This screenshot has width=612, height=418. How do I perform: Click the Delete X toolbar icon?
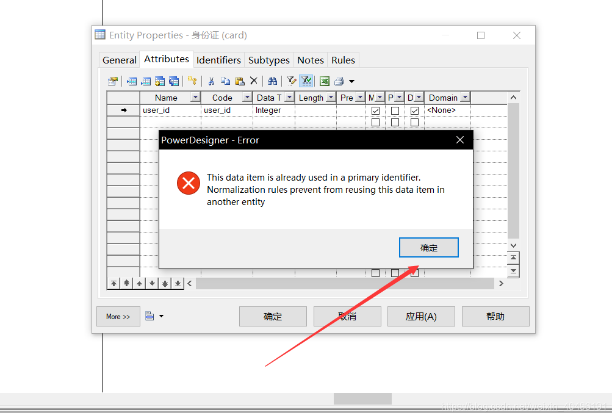click(254, 81)
